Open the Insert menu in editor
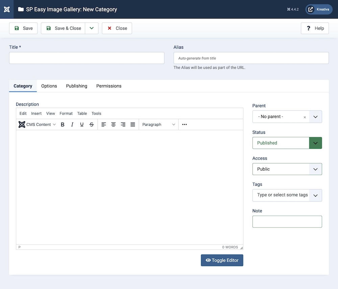 click(x=37, y=114)
